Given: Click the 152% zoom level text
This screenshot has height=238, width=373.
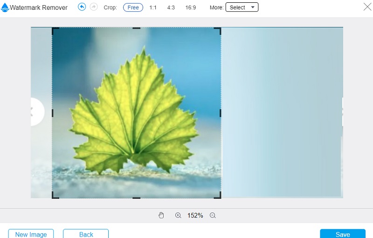Looking at the screenshot, I should coord(195,216).
